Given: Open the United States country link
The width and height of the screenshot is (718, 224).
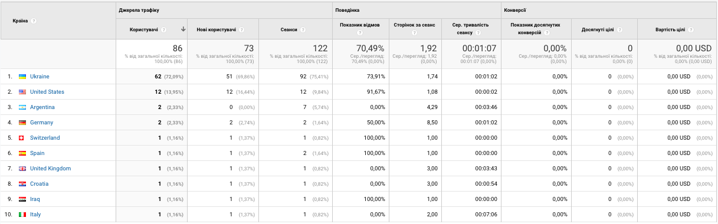Looking at the screenshot, I should (x=47, y=92).
